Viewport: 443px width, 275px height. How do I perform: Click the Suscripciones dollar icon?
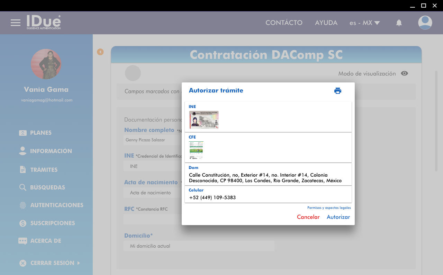pyautogui.click(x=23, y=223)
